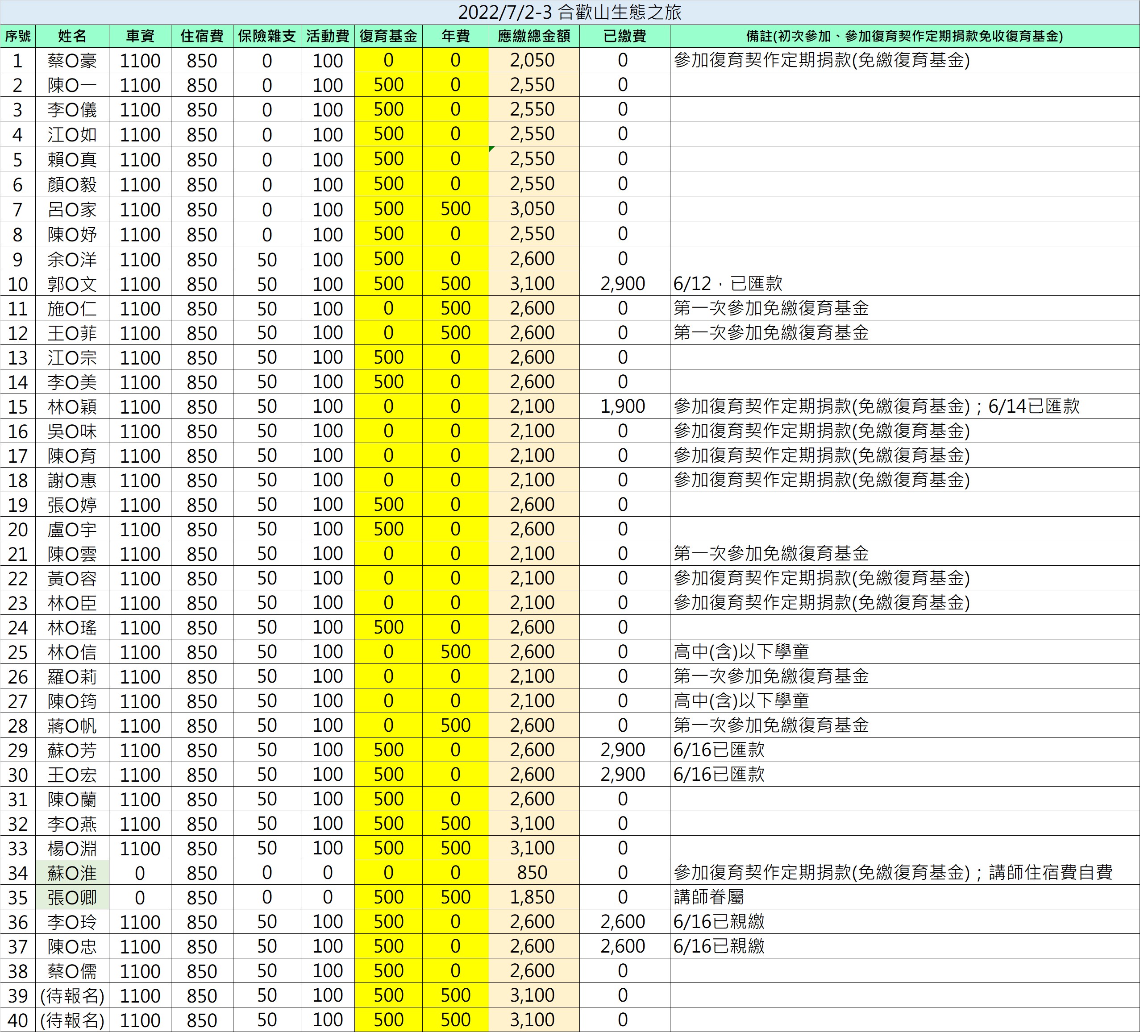Select the name cell 陳O筠
The width and height of the screenshot is (1140, 1032).
(x=72, y=701)
